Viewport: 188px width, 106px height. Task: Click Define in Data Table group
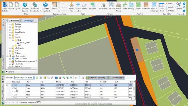169,4
